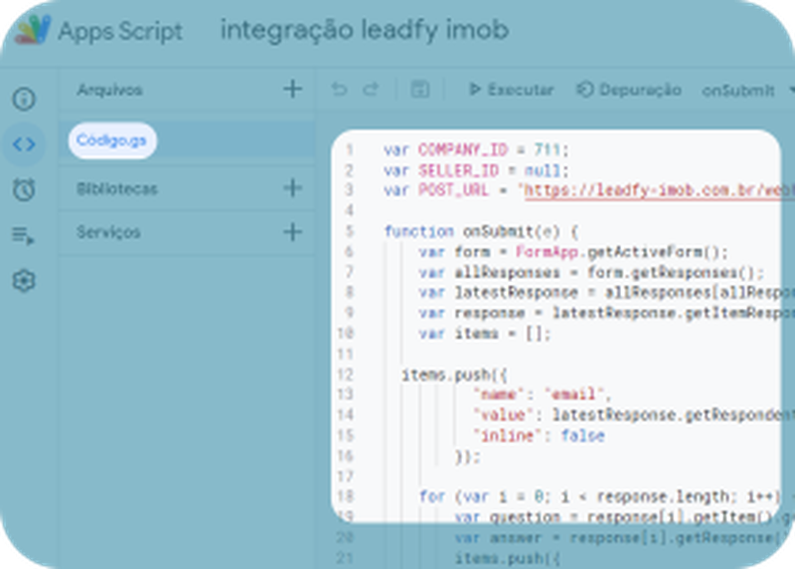Click line number 5 in the gutter
This screenshot has width=795, height=569.
(x=349, y=231)
